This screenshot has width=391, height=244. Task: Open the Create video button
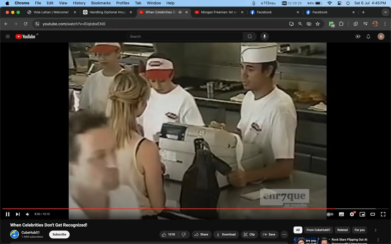tap(358, 36)
